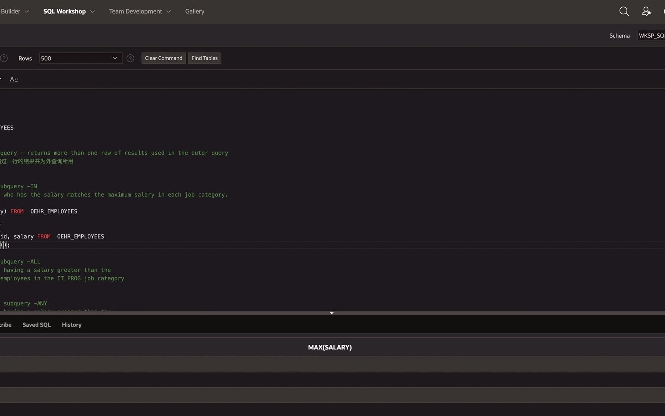665x416 pixels.
Task: Click the Clear Command button
Action: pos(164,58)
